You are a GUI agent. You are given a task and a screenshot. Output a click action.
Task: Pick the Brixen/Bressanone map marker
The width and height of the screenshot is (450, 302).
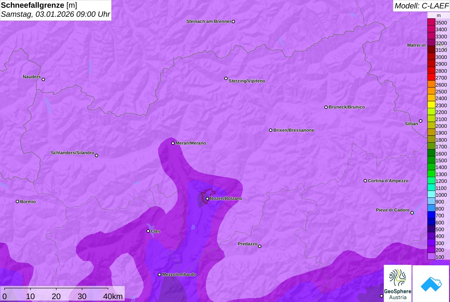click(271, 130)
